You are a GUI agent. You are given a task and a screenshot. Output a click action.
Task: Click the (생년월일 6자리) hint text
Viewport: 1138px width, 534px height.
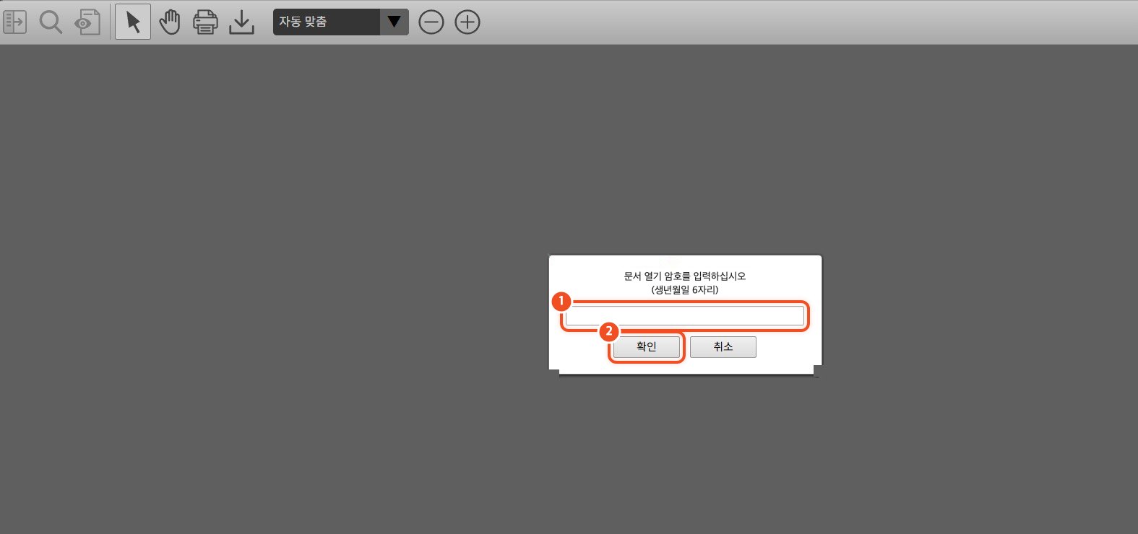pos(685,290)
